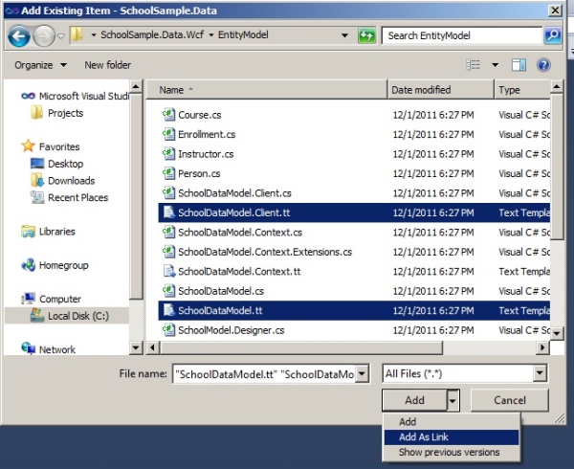Select Favorites in navigation pane

(51, 146)
